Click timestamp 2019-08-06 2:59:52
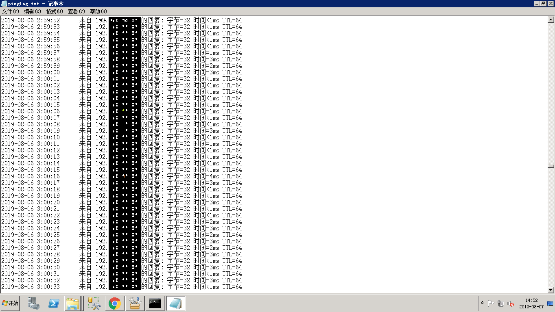Image resolution: width=555 pixels, height=312 pixels. tap(31, 20)
